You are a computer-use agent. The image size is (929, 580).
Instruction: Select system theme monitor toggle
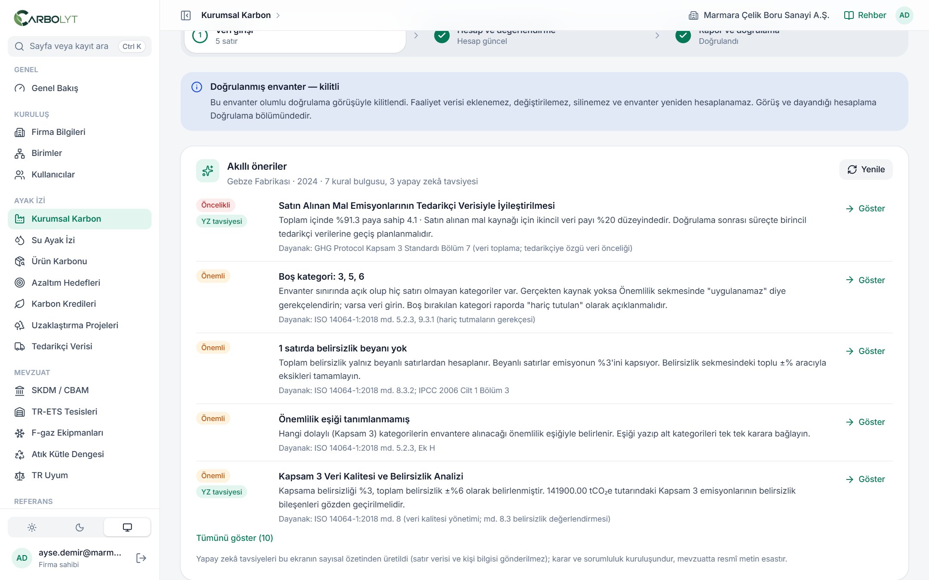[127, 528]
